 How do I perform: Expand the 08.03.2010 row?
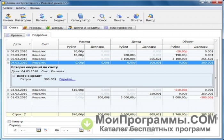(8, 51)
